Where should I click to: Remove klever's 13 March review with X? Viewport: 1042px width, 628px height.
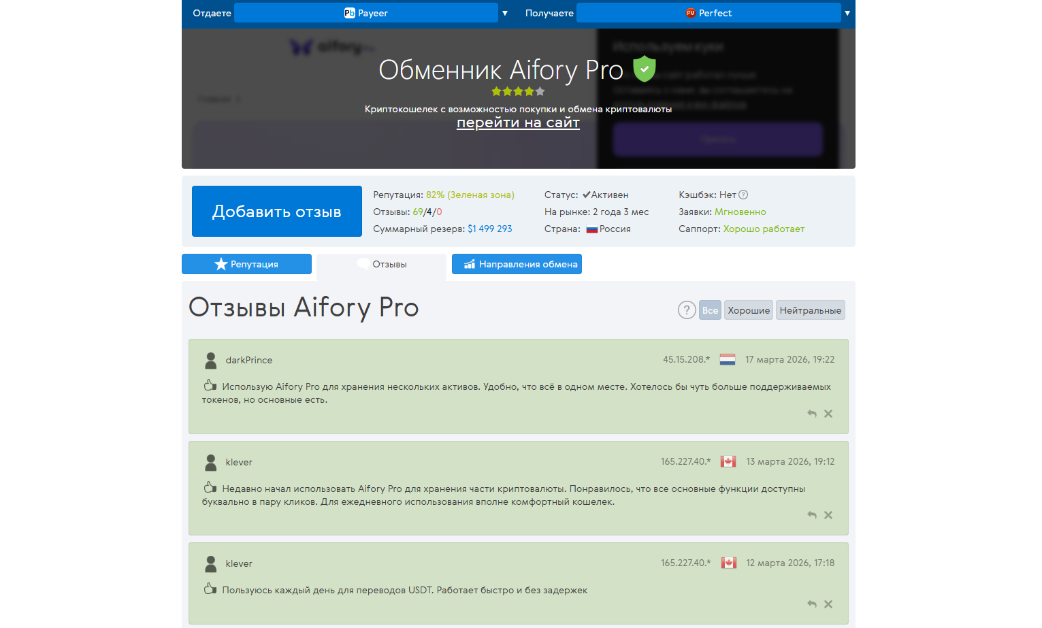[828, 515]
